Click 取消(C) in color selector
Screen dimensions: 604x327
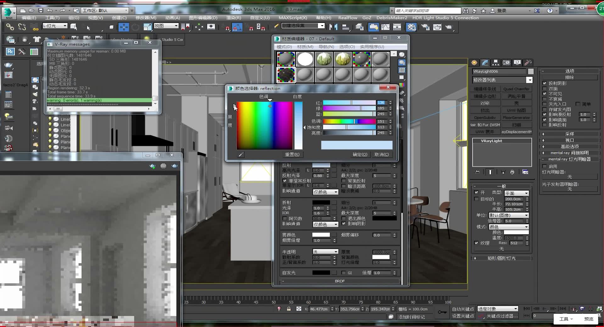pyautogui.click(x=382, y=154)
